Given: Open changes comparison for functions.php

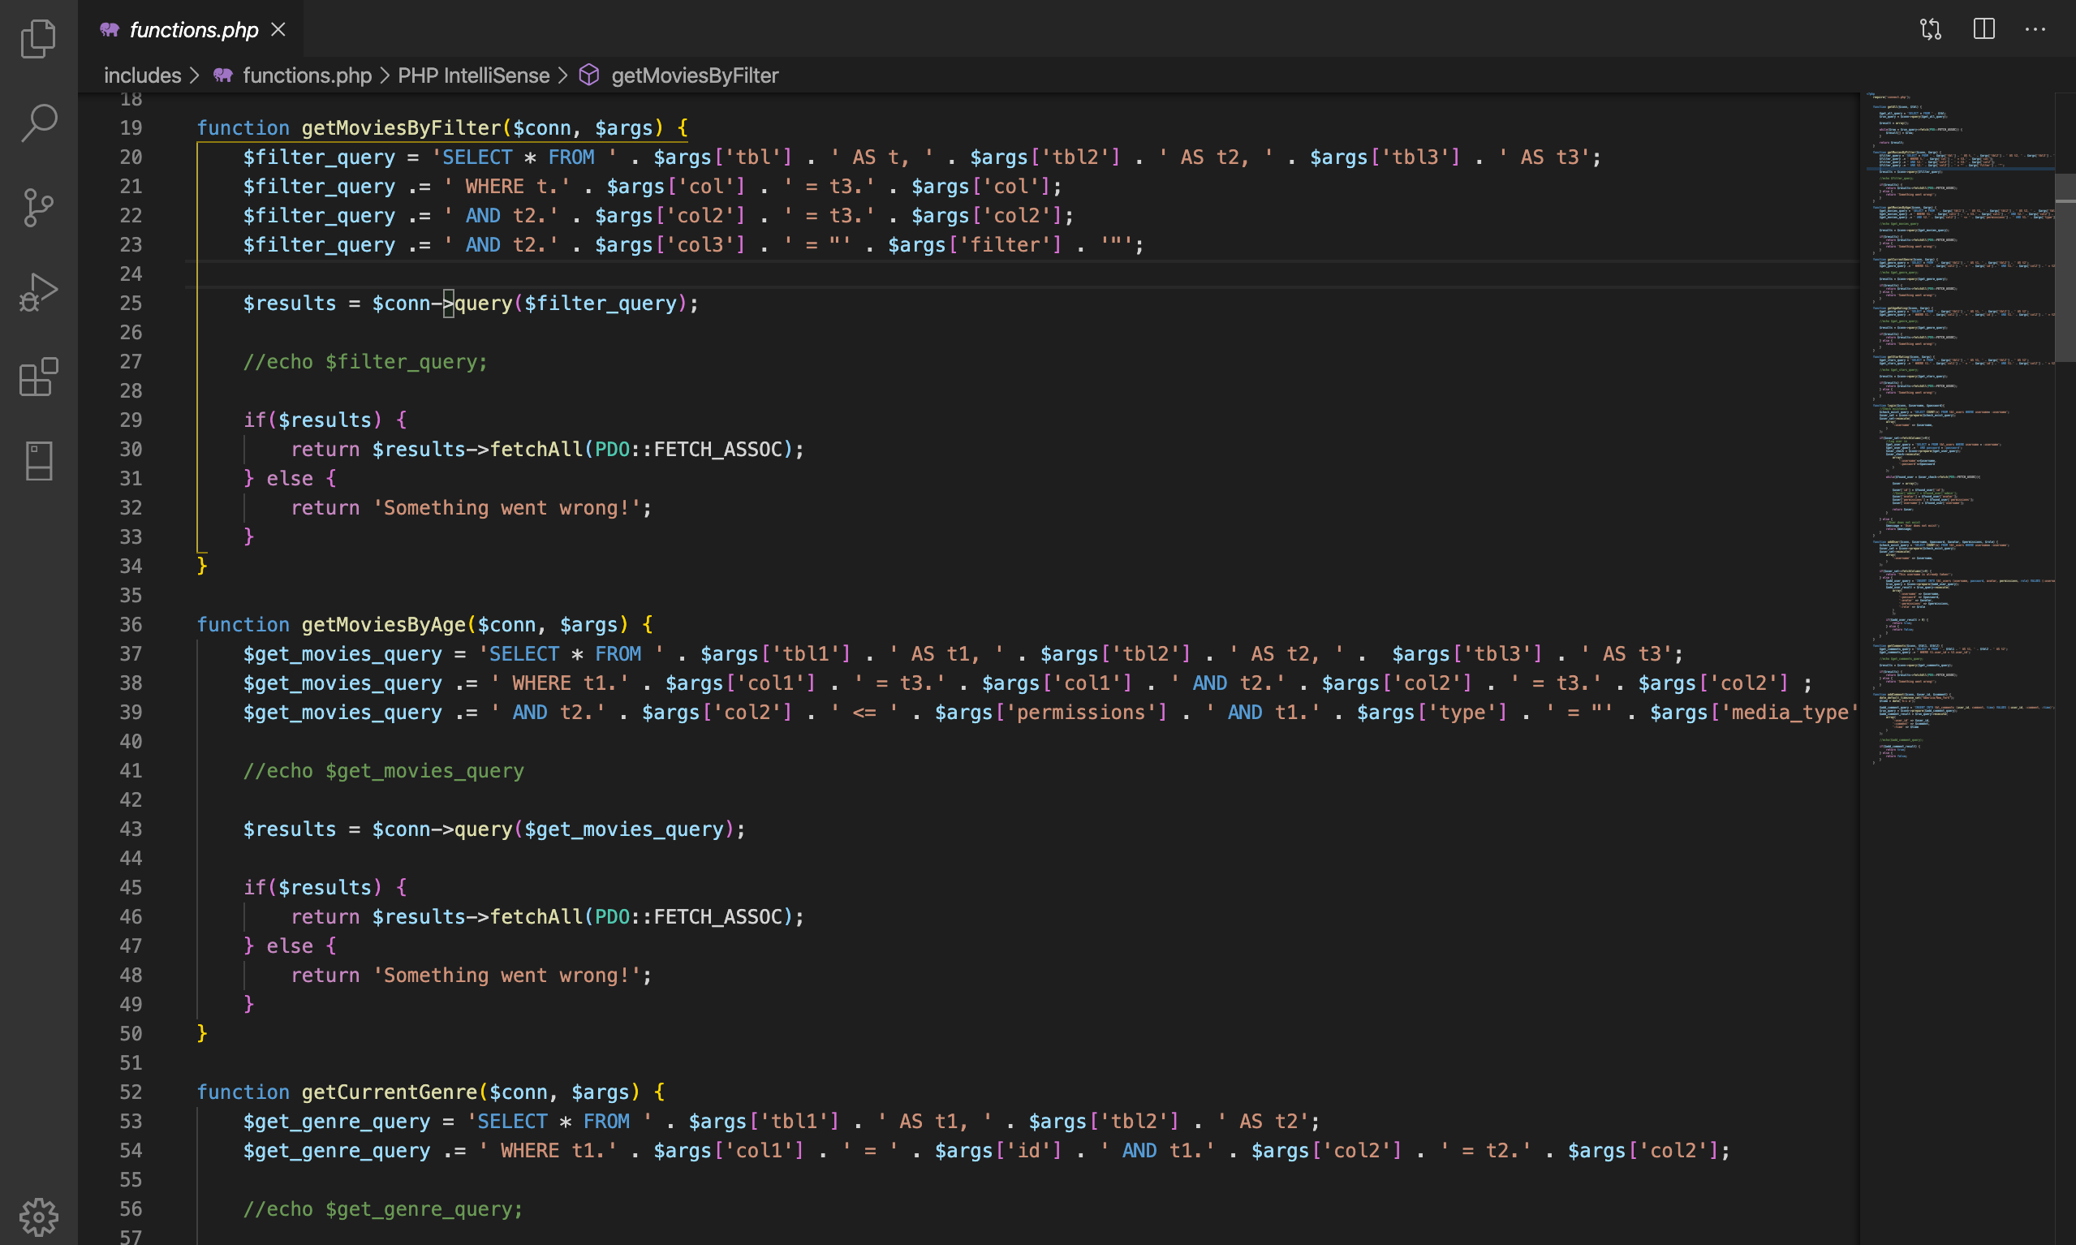Looking at the screenshot, I should point(1932,28).
